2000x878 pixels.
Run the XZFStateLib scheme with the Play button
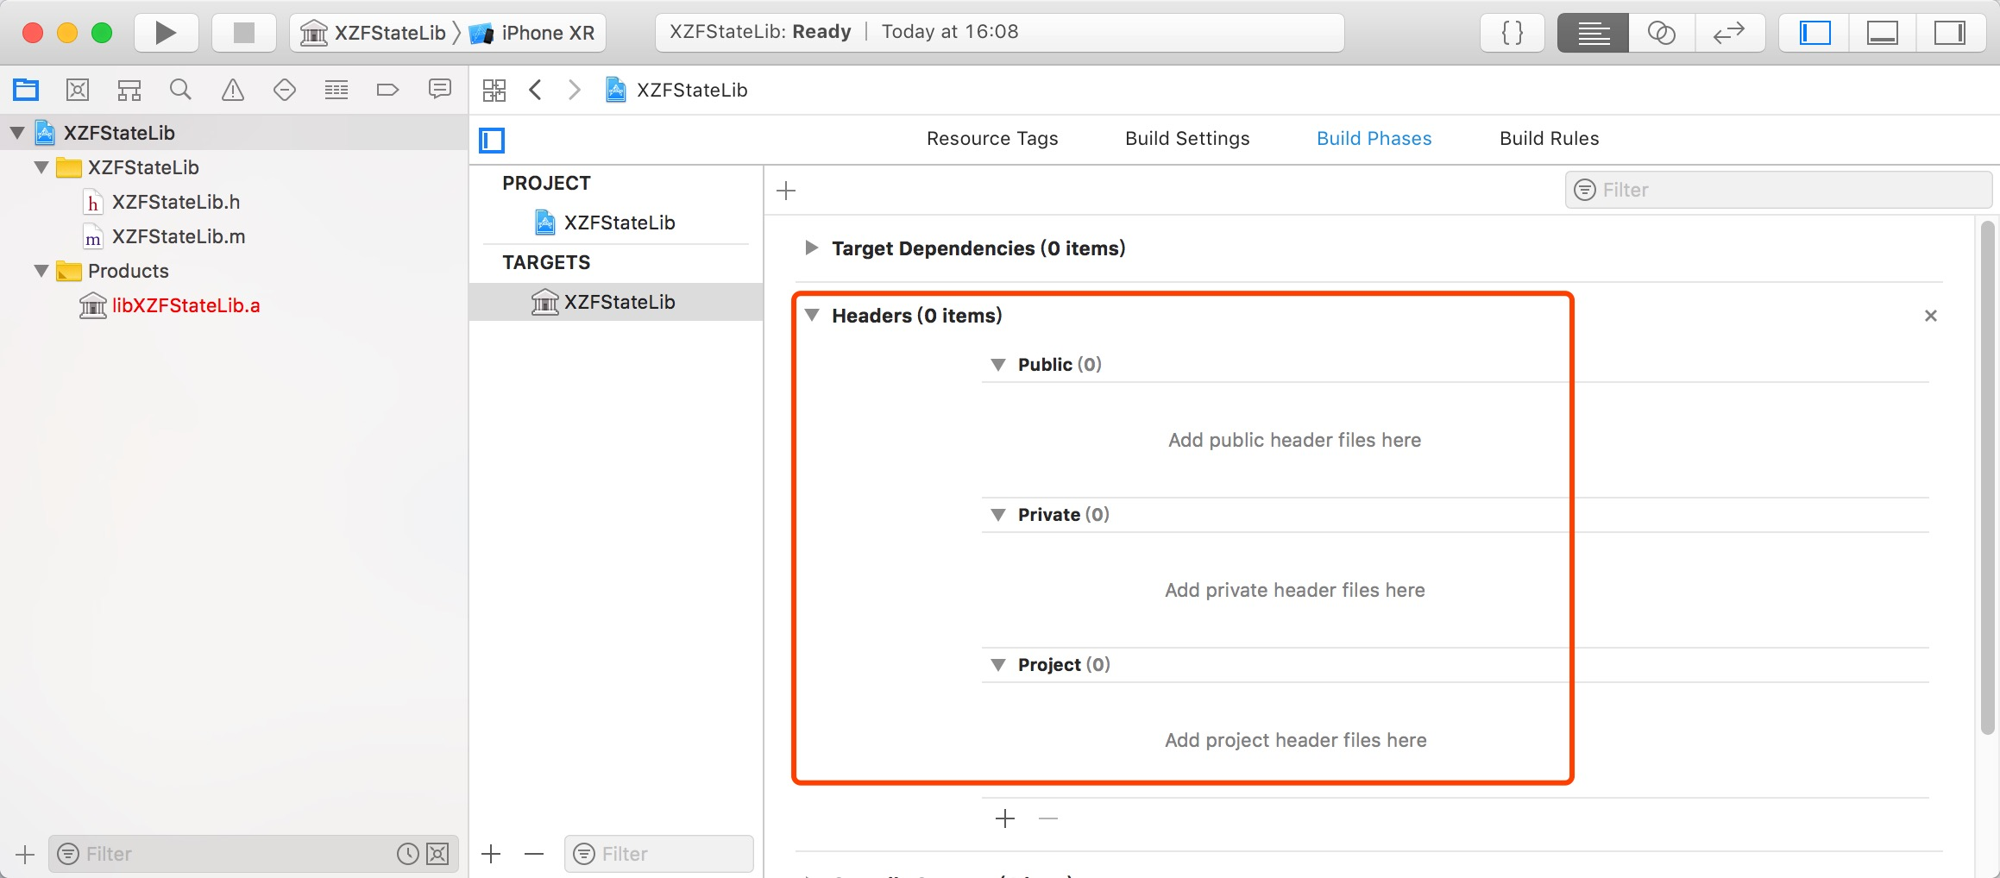click(x=166, y=33)
